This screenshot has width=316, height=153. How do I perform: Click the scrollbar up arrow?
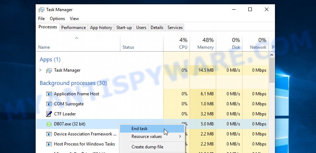[x=272, y=55]
